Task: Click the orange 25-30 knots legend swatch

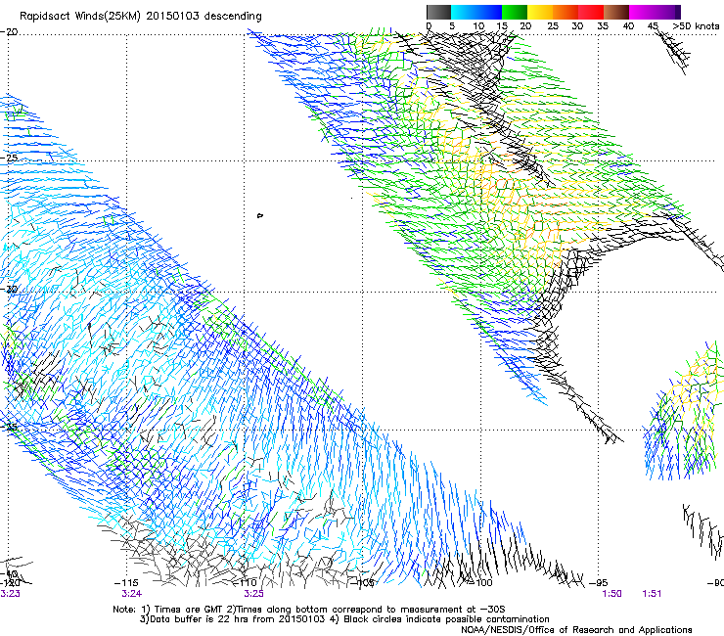Action: point(566,12)
